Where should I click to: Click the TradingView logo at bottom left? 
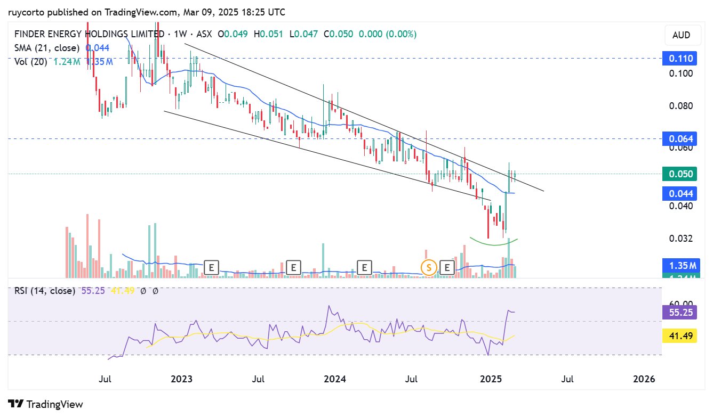tap(46, 404)
